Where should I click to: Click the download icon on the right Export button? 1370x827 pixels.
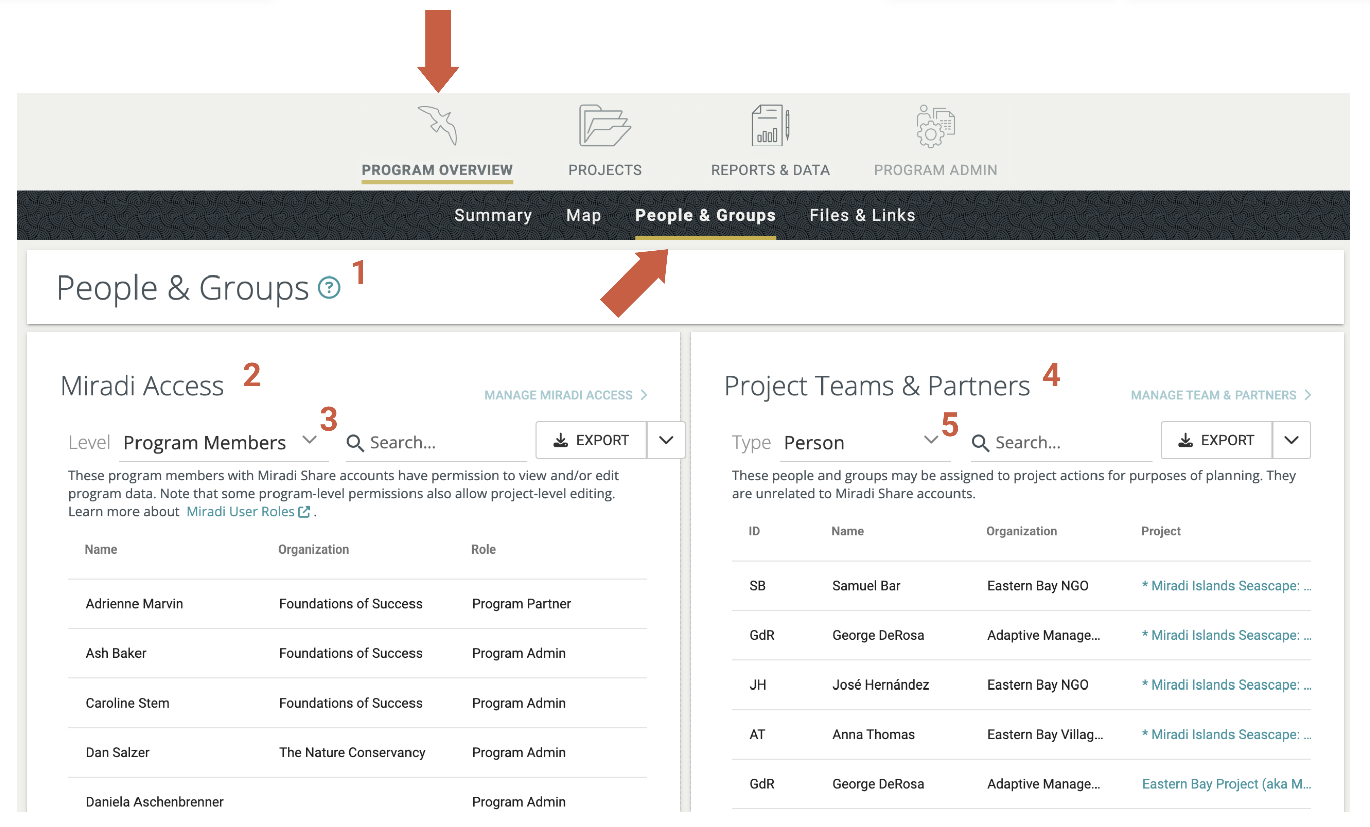point(1186,440)
